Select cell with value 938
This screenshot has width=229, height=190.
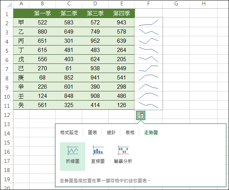point(95,68)
